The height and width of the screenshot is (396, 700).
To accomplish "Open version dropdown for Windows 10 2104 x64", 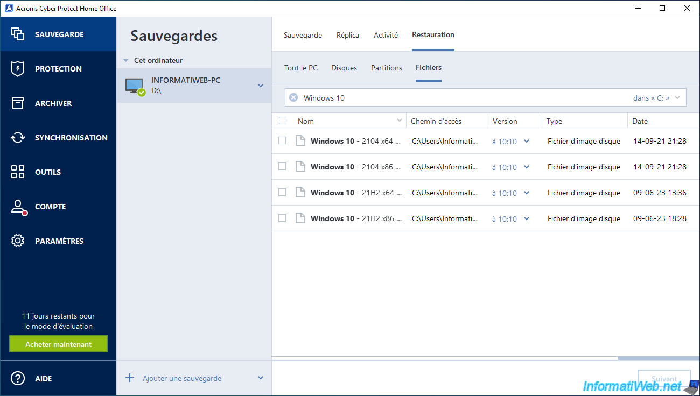I will point(527,142).
